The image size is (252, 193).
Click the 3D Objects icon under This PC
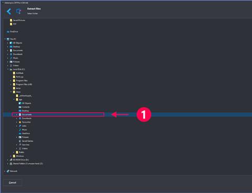point(11,43)
